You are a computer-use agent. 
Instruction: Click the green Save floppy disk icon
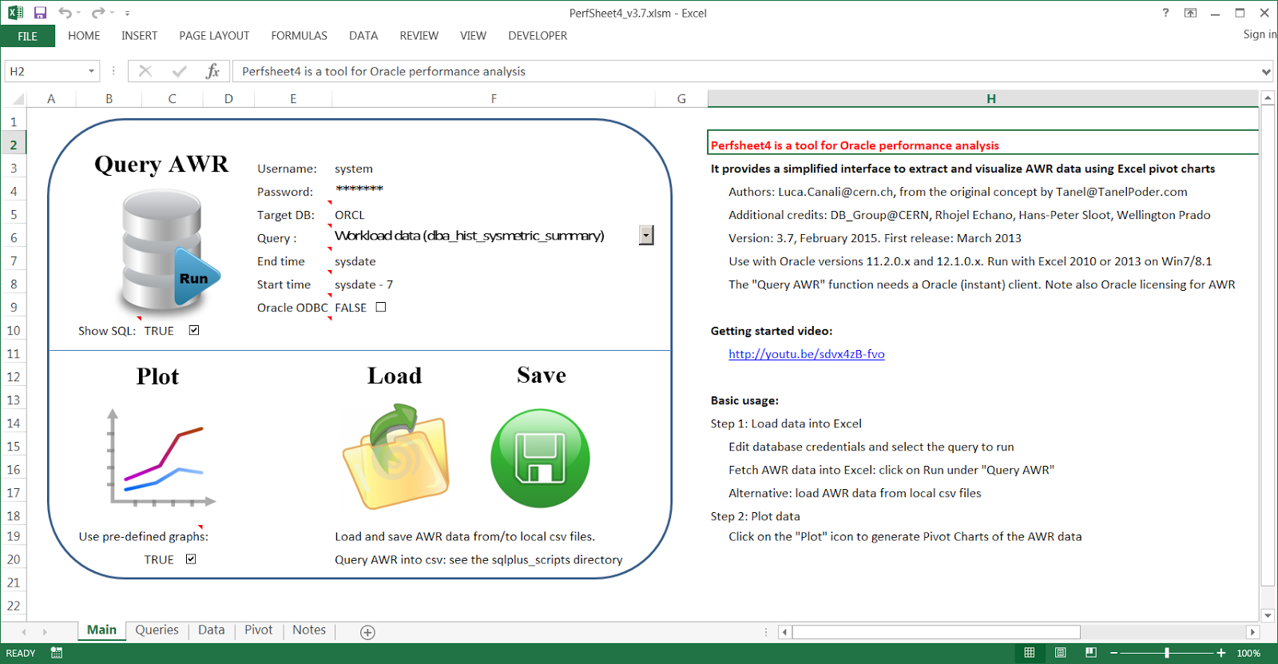(540, 458)
